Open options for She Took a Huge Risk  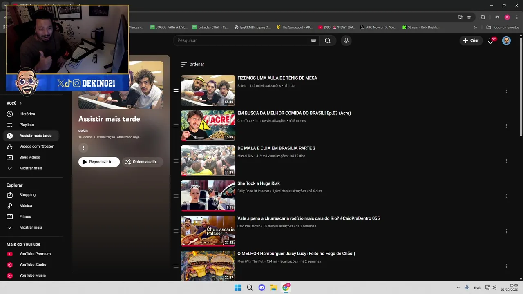tap(507, 196)
